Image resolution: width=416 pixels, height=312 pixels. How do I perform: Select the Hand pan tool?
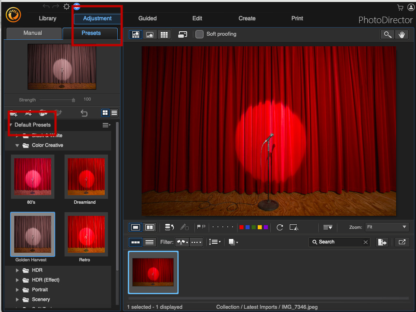(401, 34)
